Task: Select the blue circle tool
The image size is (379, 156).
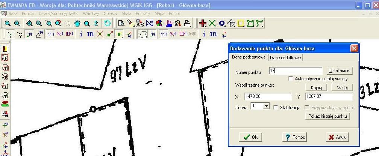Action: click(222, 23)
